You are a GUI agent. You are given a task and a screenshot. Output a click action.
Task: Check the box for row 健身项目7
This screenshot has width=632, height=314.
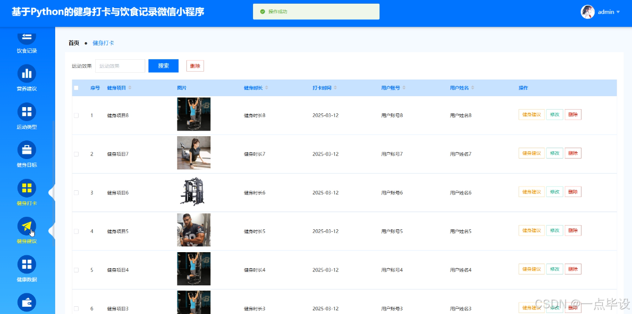pyautogui.click(x=76, y=154)
